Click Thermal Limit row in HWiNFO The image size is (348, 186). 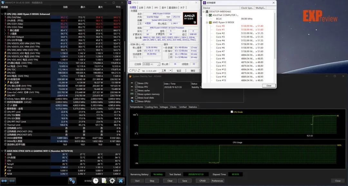point(61,125)
